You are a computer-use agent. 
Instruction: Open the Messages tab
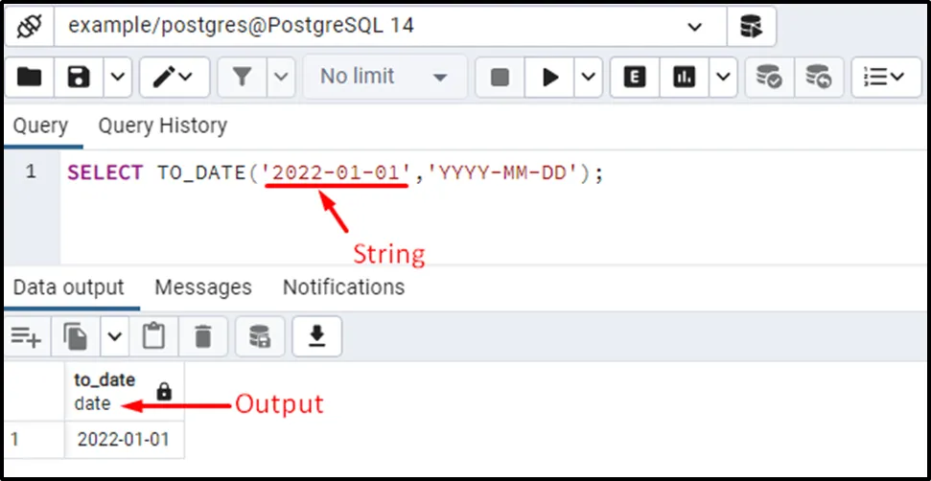pyautogui.click(x=203, y=287)
